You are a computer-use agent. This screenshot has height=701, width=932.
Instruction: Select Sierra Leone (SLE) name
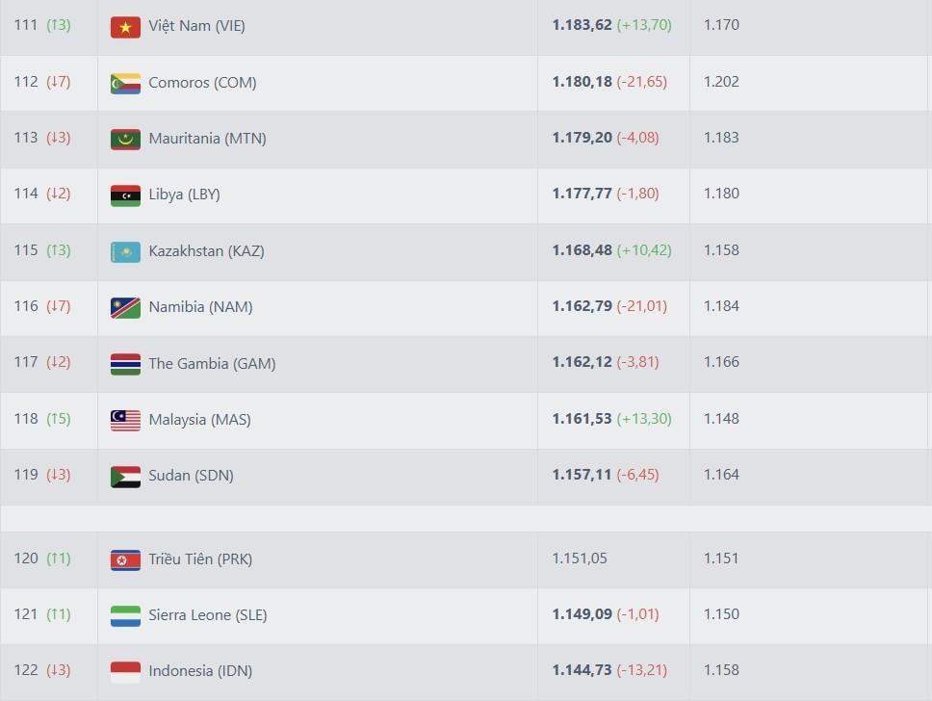coord(208,615)
